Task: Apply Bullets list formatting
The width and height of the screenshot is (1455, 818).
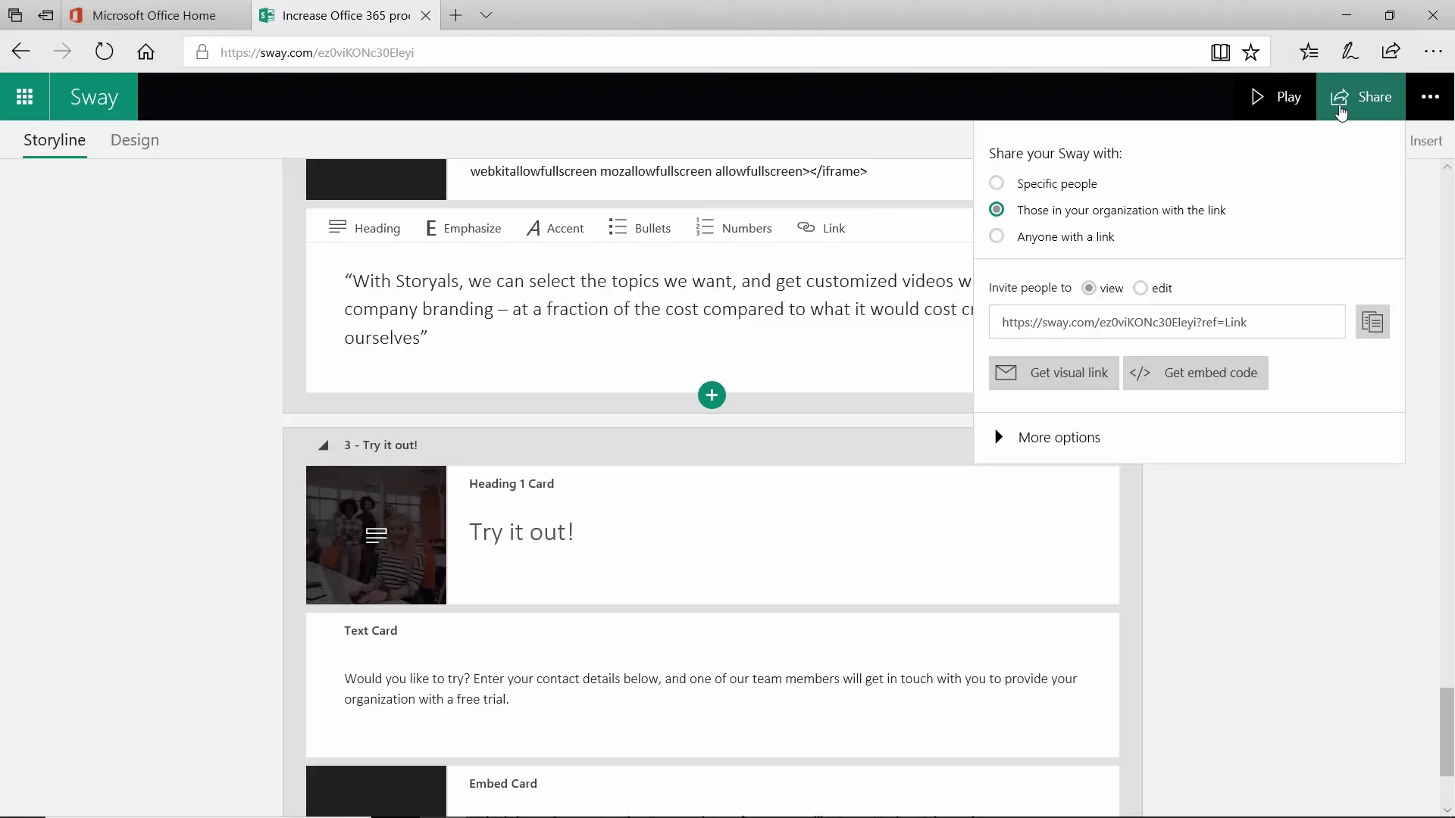Action: pos(640,228)
